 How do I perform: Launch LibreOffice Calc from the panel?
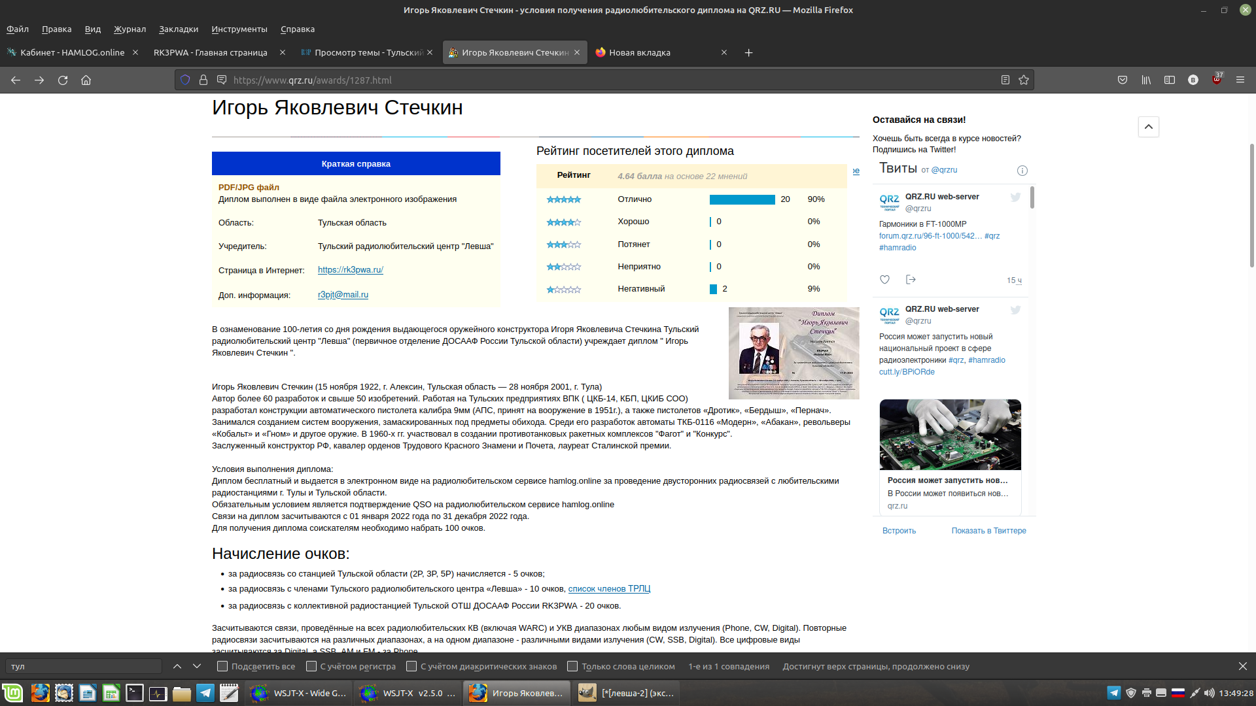click(111, 693)
